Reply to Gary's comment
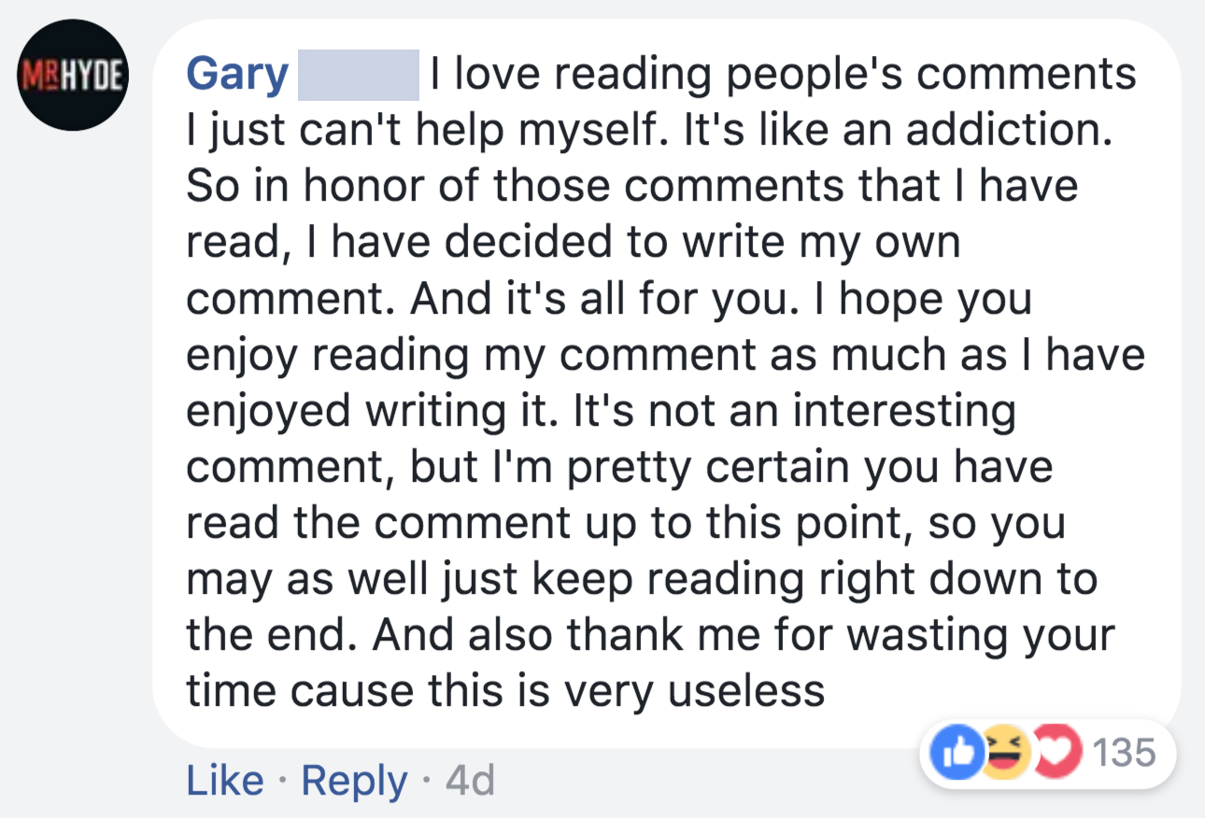 (354, 781)
